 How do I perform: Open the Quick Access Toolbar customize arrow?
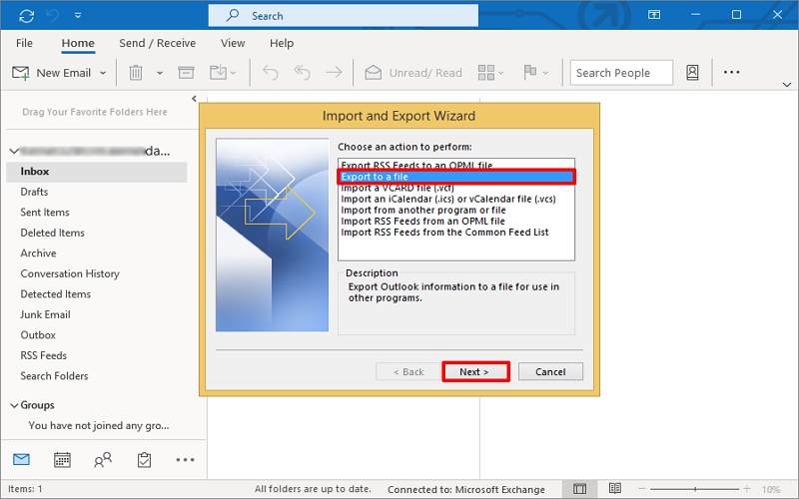(x=78, y=16)
